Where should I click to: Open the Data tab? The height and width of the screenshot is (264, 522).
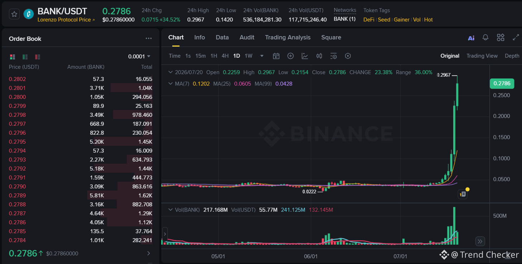click(222, 37)
